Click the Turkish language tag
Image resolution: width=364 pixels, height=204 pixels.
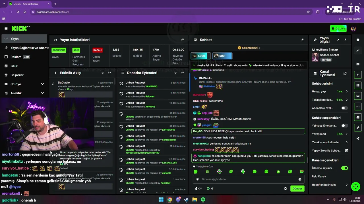tap(326, 60)
